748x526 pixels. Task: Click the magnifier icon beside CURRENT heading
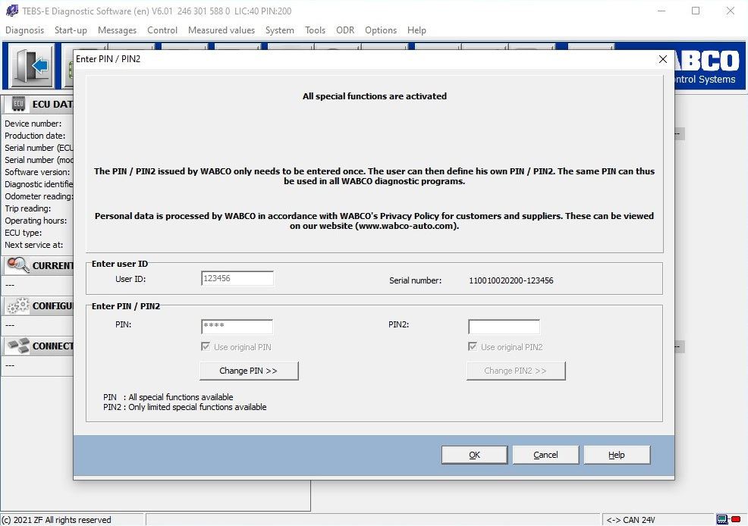(18, 265)
